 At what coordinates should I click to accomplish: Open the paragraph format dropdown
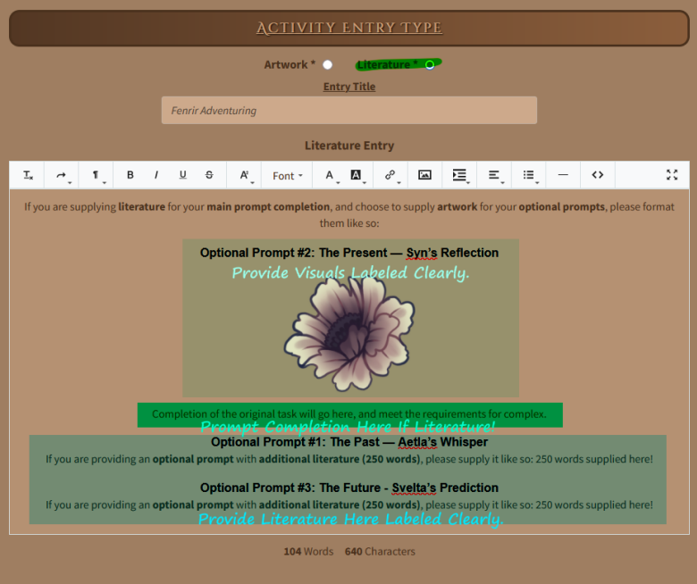(97, 176)
